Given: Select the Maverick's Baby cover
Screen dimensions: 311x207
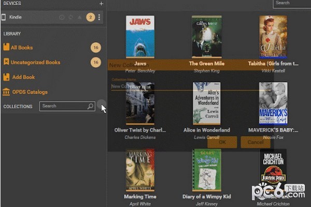Looking at the screenshot, I should coord(273,103).
